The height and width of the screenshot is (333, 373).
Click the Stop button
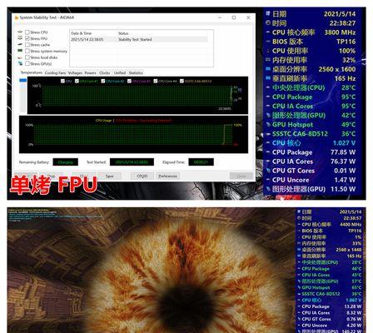click(51, 176)
